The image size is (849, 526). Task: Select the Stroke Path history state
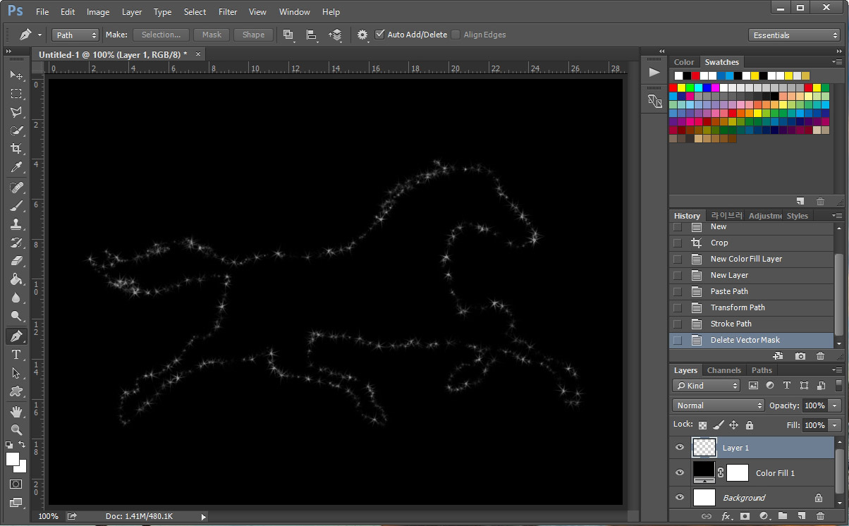752,324
